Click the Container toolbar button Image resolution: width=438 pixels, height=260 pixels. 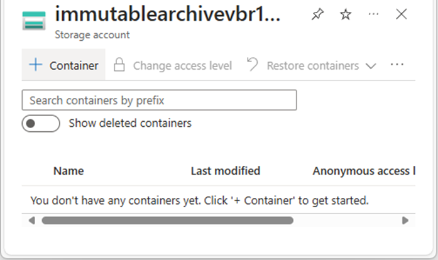pos(63,65)
